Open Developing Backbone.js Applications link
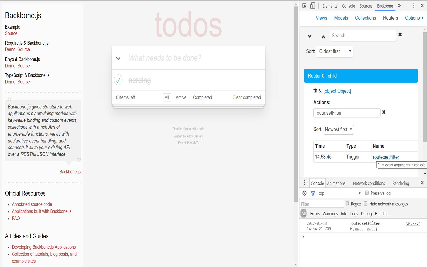The height and width of the screenshot is (267, 427). 44,247
